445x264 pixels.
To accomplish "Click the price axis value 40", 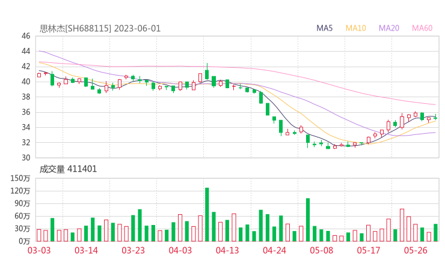I will pyautogui.click(x=26, y=82).
